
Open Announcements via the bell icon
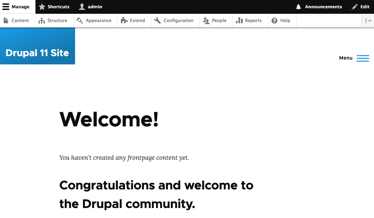(298, 7)
